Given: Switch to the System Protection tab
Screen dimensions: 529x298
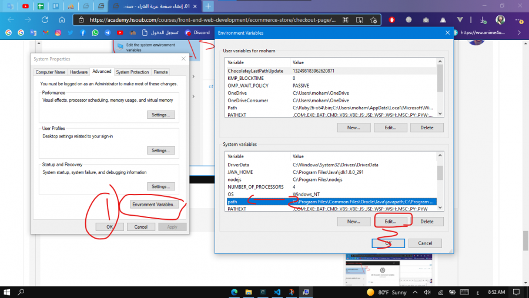Looking at the screenshot, I should 132,72.
